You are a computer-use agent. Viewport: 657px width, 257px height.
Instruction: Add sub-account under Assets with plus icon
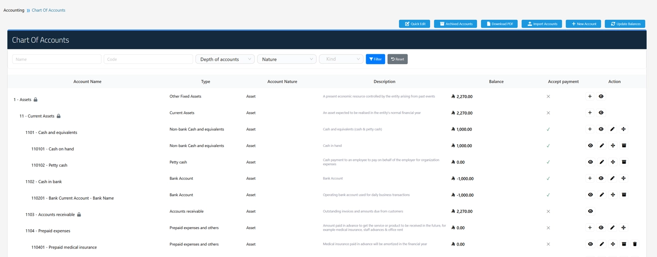590,97
